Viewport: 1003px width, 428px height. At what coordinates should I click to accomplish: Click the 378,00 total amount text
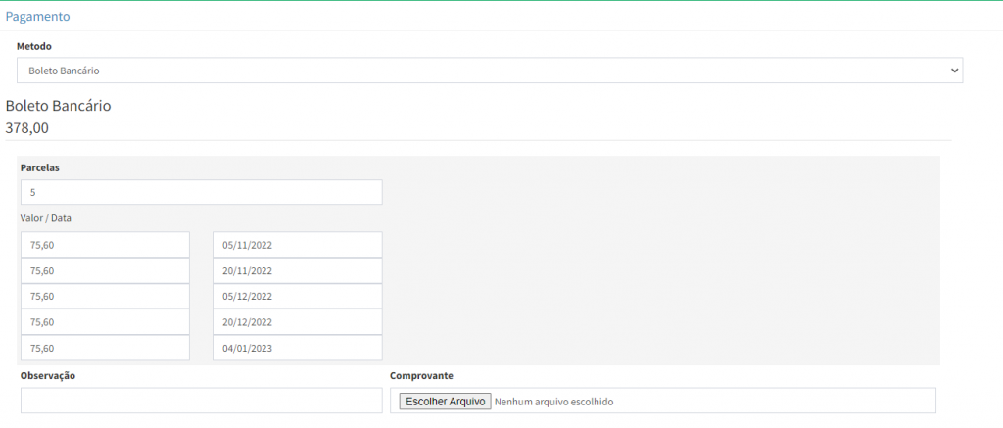(27, 127)
